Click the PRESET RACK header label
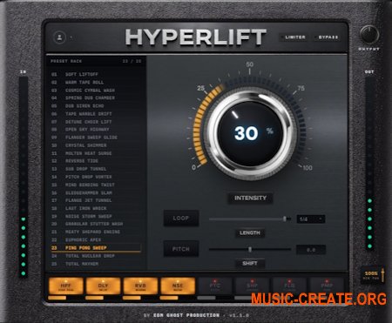Viewport: 392px width, 323px height. pyautogui.click(x=66, y=61)
